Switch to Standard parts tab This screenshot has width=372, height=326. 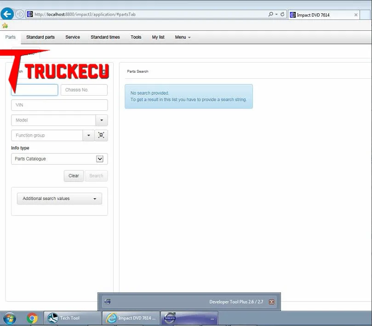pos(40,37)
